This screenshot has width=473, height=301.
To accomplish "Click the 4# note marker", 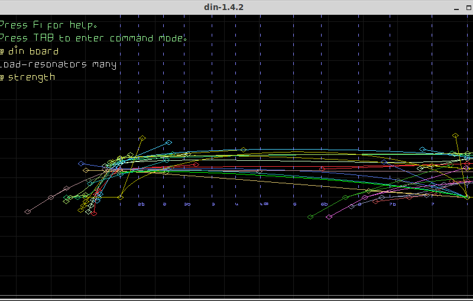I will tap(264, 204).
